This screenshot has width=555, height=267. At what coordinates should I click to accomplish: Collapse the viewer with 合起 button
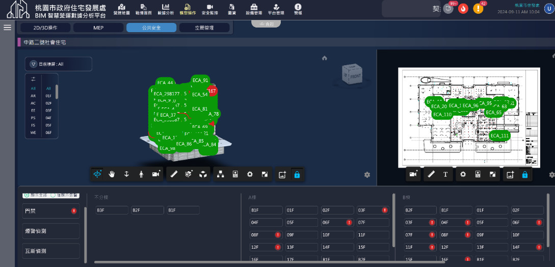pyautogui.click(x=266, y=24)
